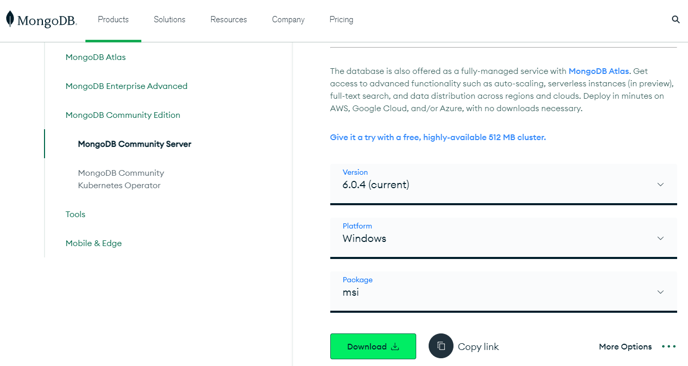Viewport: 688px width, 366px height.
Task: Click the 'Version' field label
Action: [355, 172]
